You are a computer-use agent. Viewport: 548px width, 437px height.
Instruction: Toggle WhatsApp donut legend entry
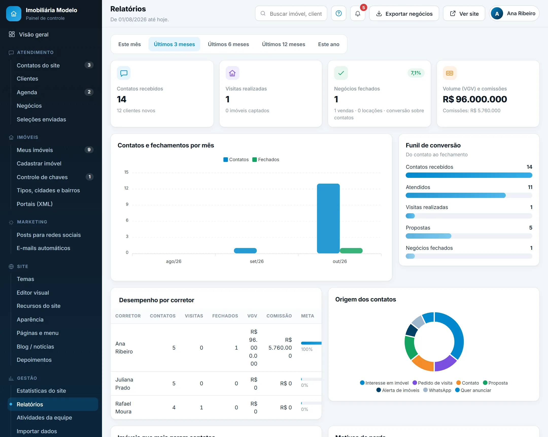[437, 390]
